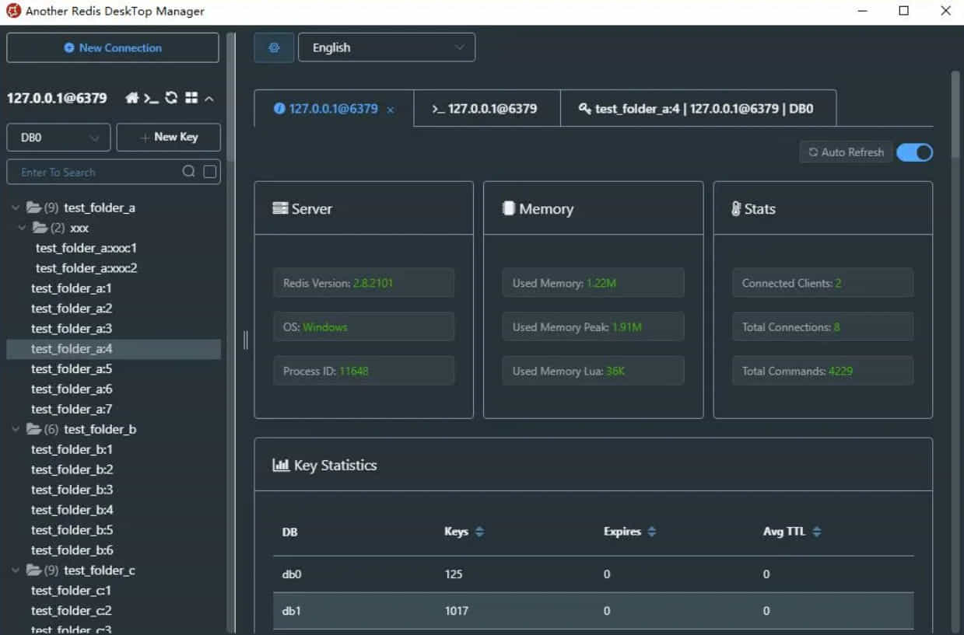Open connection home status icon
Image resolution: width=964 pixels, height=635 pixels.
(x=132, y=98)
